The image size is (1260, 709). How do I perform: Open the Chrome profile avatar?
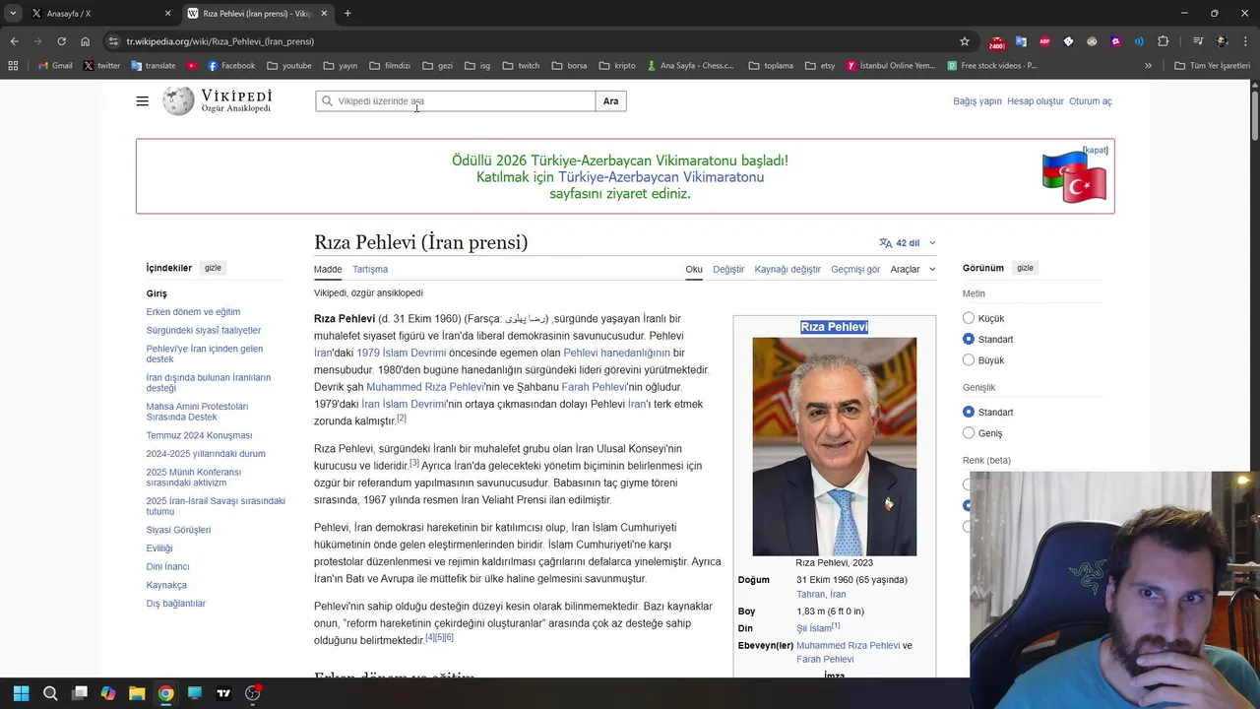click(x=1222, y=41)
